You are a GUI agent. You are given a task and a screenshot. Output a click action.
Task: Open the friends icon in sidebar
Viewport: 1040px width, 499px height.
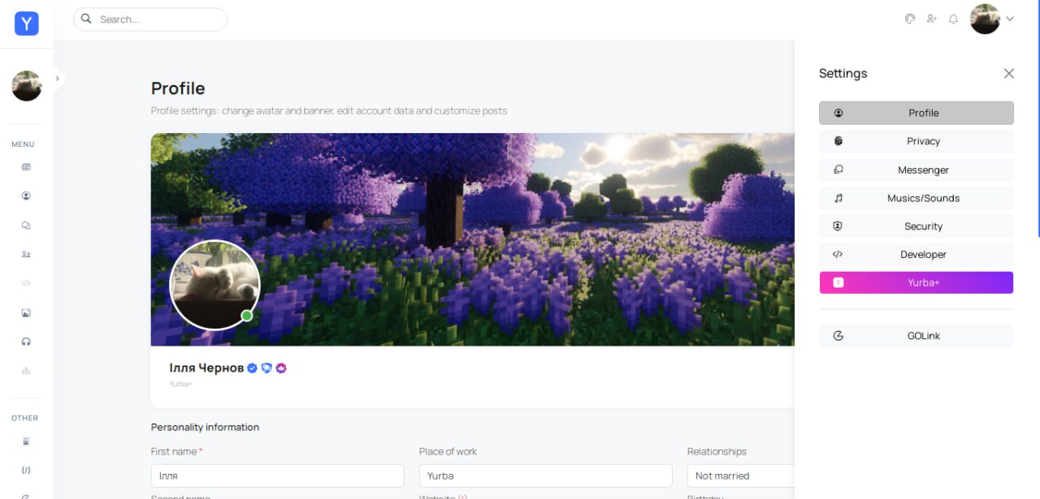point(26,254)
